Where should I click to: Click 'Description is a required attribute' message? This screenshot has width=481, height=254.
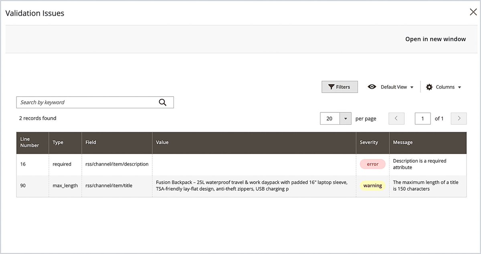[420, 164]
